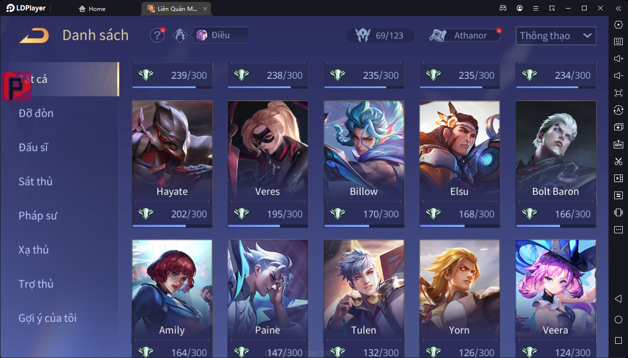Select the Điều filter field
628x358 pixels.
(x=221, y=35)
